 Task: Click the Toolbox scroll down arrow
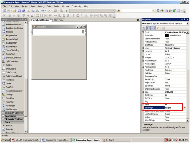(x=26, y=132)
